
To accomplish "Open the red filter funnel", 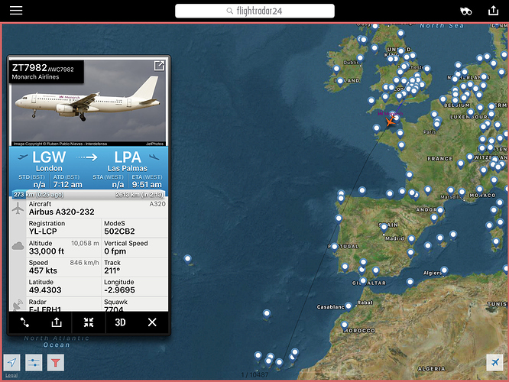I will (56, 362).
